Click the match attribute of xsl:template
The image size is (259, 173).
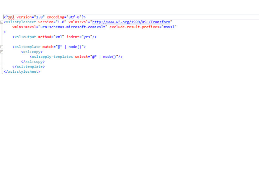tap(48, 47)
